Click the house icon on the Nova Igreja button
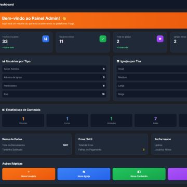Viewport: 187px width, 187px height. click(x=84, y=172)
